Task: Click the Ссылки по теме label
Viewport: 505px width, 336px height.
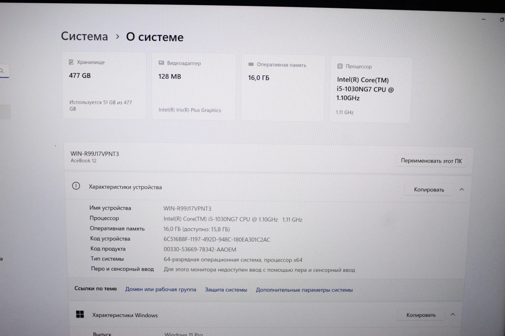Action: tap(96, 289)
